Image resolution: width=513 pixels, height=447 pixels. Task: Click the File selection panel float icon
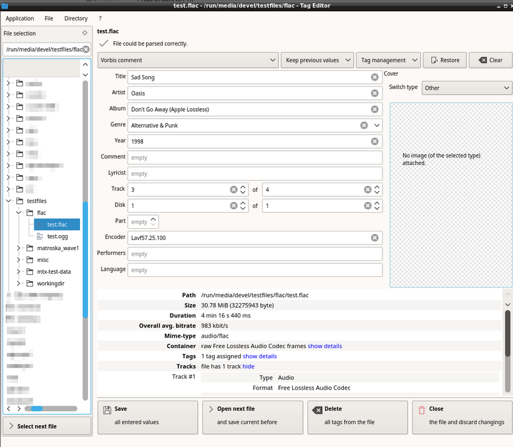pyautogui.click(x=85, y=33)
